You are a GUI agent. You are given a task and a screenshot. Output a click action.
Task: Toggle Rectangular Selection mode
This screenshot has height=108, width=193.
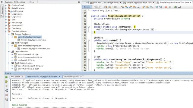coord(138,7)
